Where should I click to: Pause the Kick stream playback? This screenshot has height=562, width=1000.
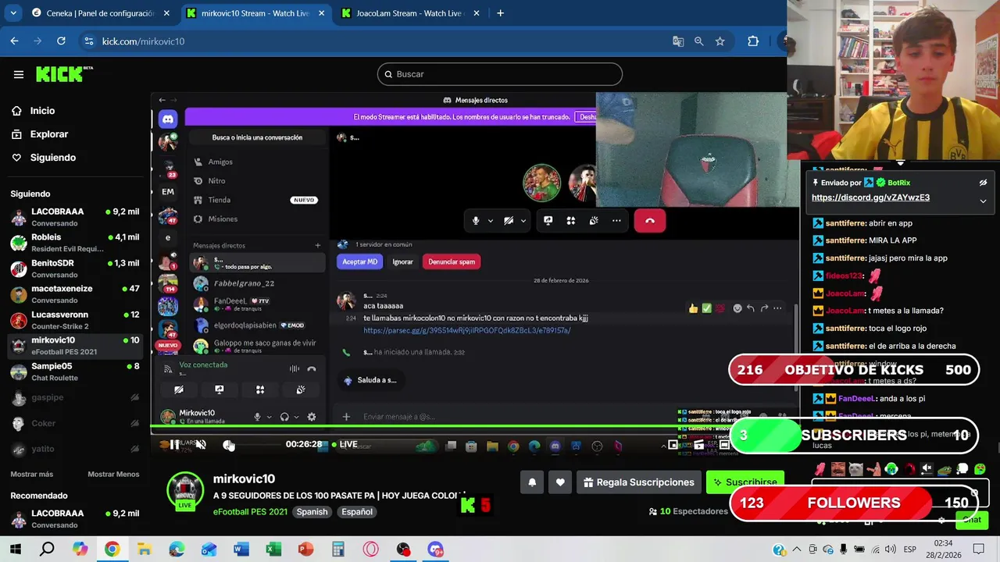pyautogui.click(x=174, y=444)
